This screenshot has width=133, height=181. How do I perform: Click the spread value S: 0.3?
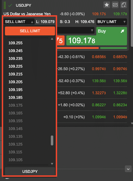[x=65, y=22]
